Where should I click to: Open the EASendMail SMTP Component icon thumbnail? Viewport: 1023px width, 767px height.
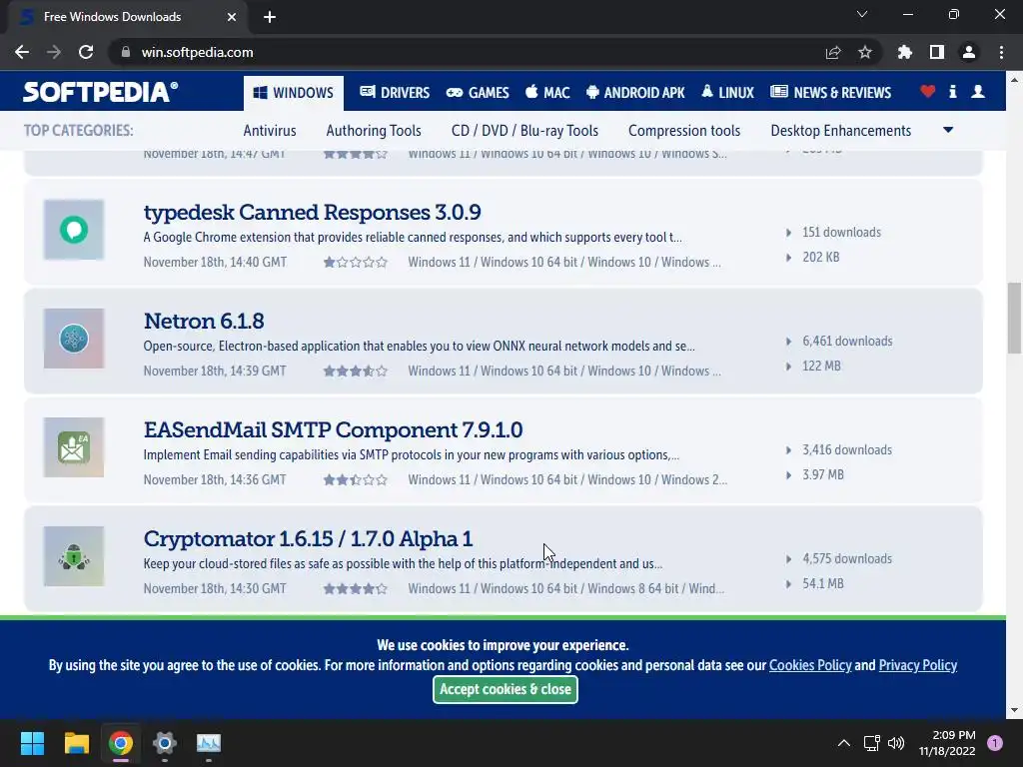click(74, 447)
